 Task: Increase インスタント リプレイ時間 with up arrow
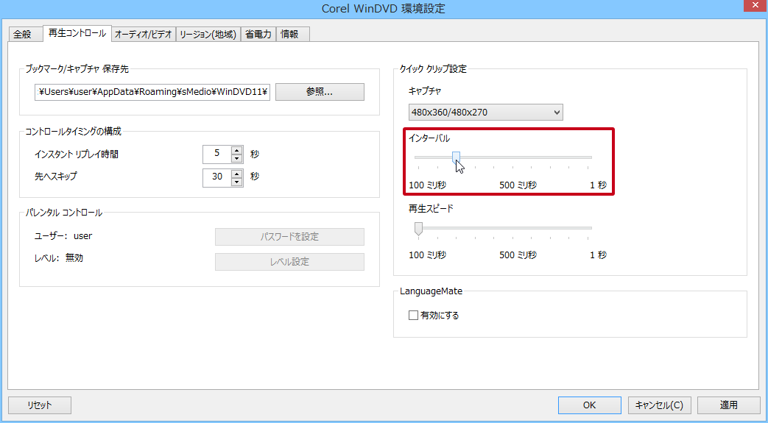(x=237, y=150)
